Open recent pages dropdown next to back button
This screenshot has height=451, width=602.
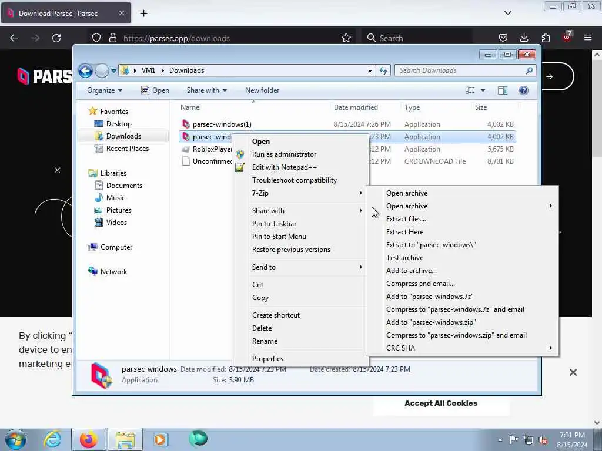click(113, 71)
